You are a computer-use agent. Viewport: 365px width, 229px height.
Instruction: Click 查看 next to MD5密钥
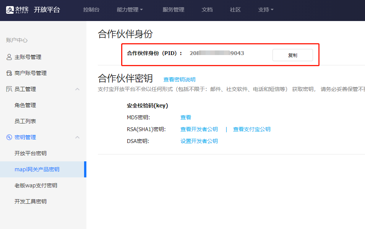pyautogui.click(x=186, y=117)
